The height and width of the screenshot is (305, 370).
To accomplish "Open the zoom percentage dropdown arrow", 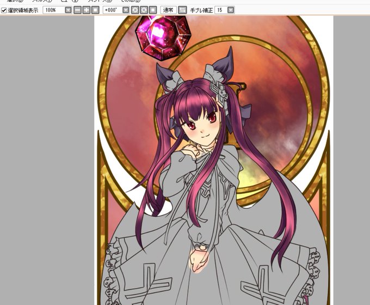I will [68, 10].
